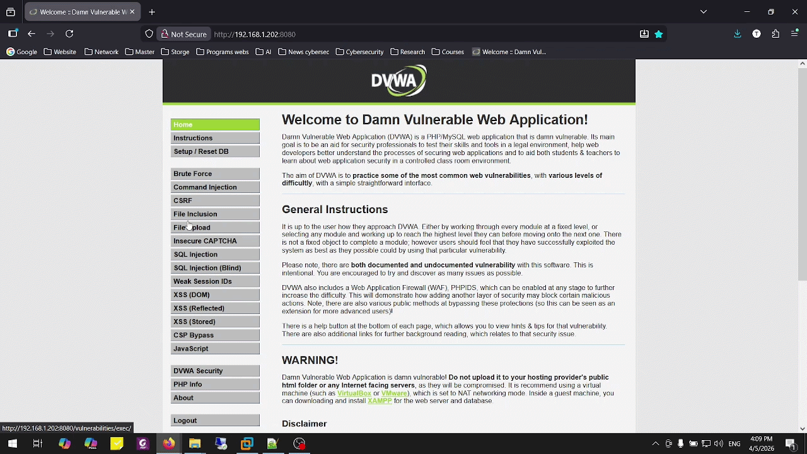Follow the VMware link
This screenshot has width=807, height=454.
[394, 393]
